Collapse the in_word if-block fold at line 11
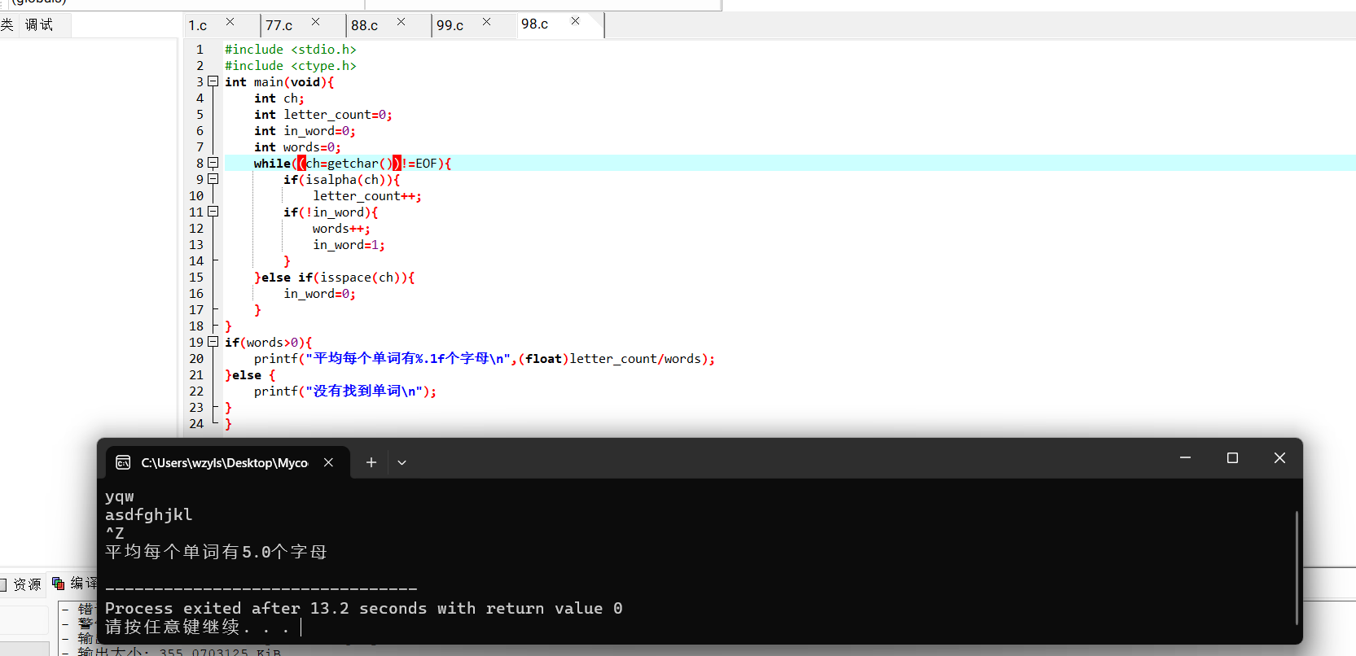This screenshot has height=656, width=1356. [213, 212]
